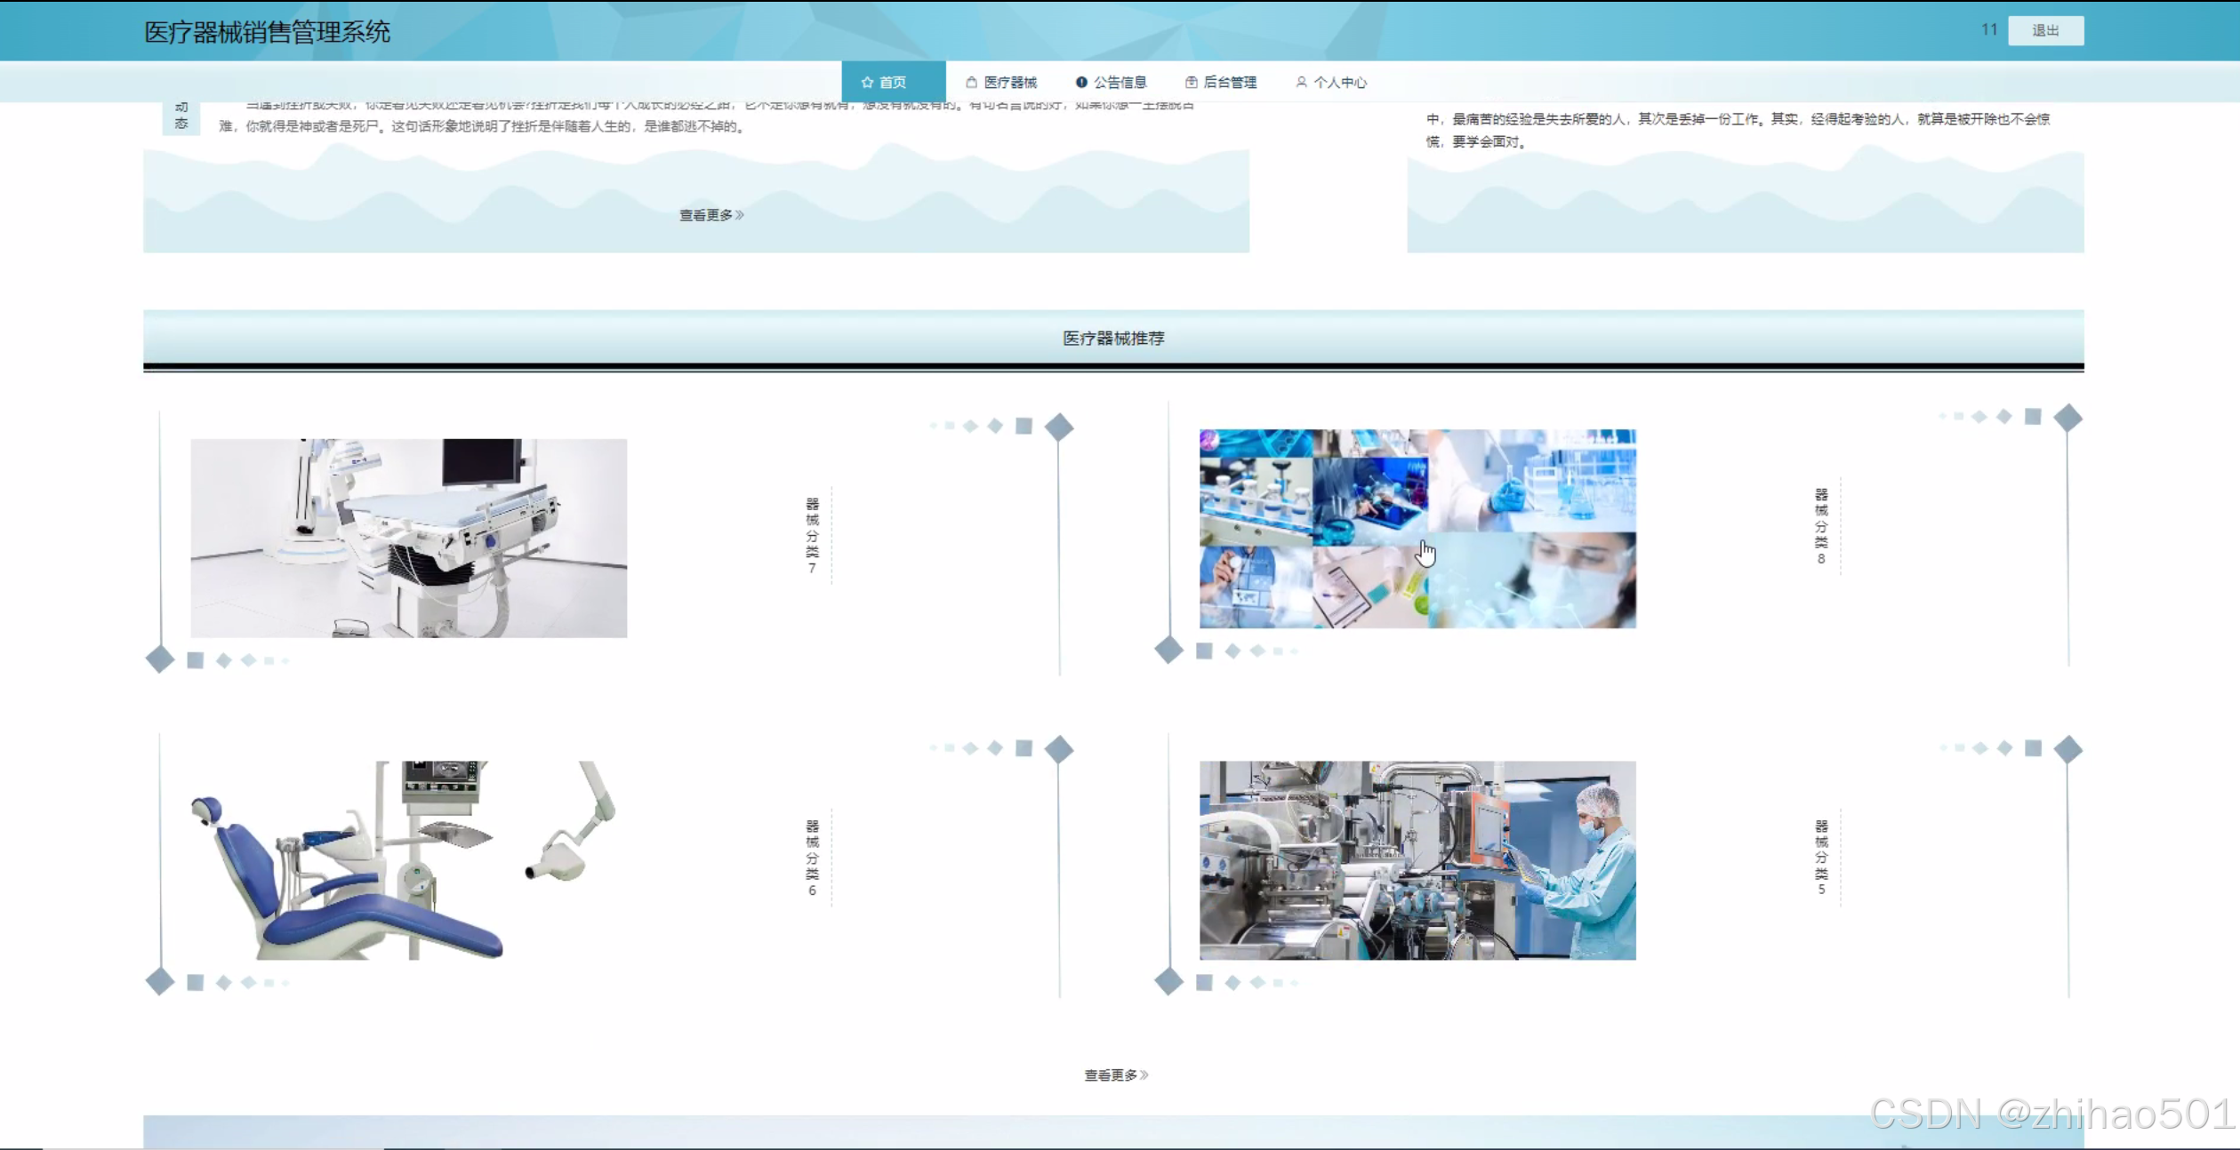Click 查看更多 under medical device recommendations

[x=1111, y=1075]
